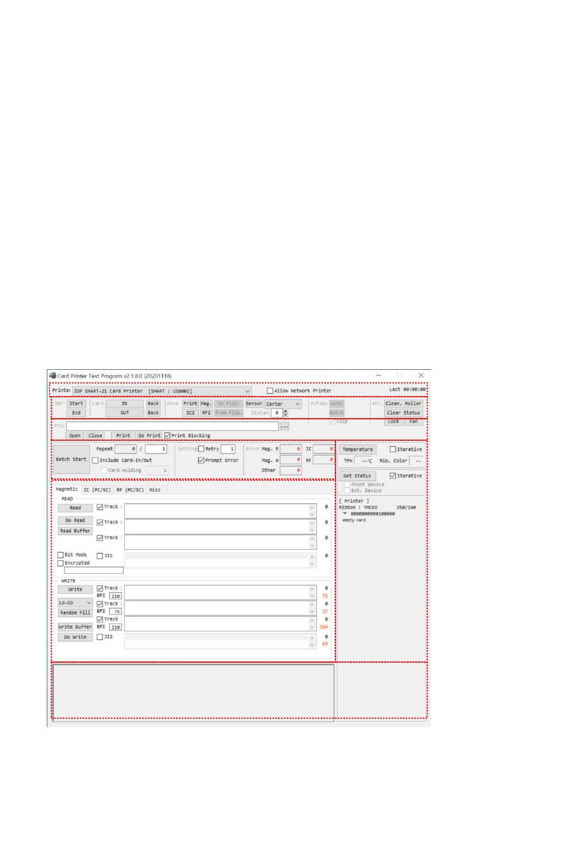This screenshot has width=567, height=847.
Task: Click the Fan button
Action: 414,422
